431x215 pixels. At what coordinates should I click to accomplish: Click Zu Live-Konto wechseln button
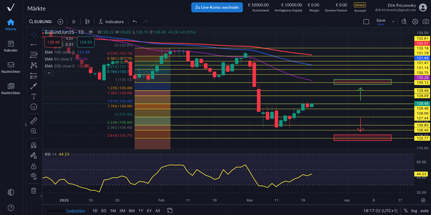pyautogui.click(x=217, y=7)
